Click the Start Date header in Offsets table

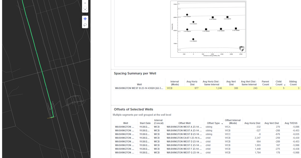click(145, 123)
